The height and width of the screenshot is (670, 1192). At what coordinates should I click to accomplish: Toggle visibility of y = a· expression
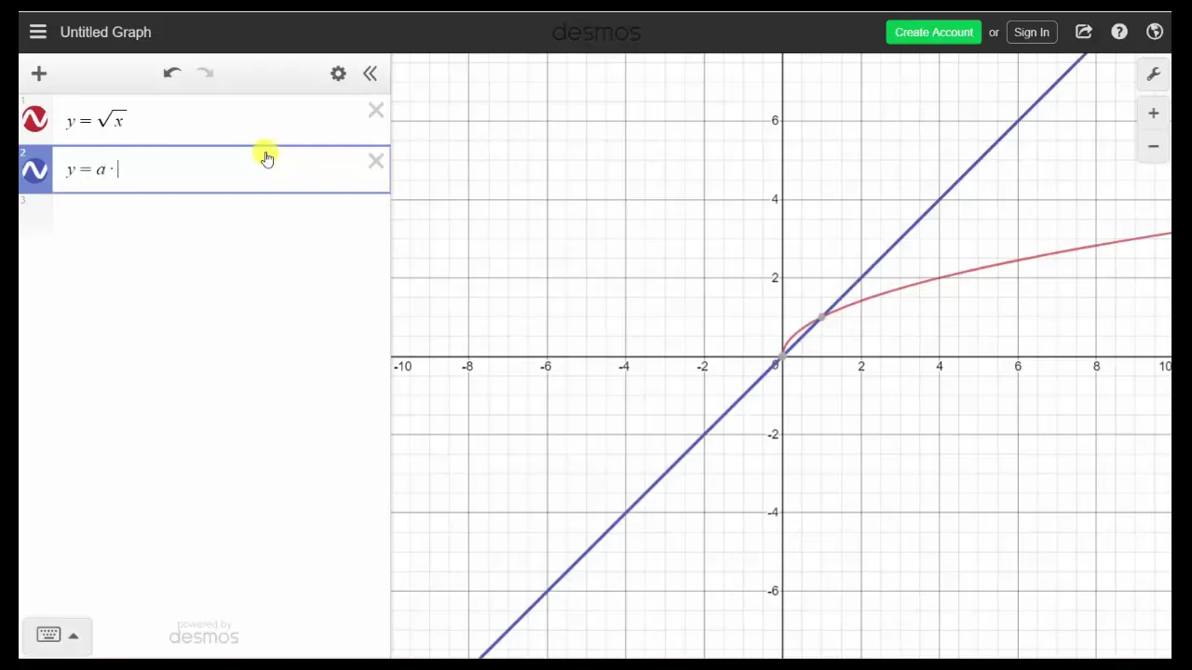point(34,169)
